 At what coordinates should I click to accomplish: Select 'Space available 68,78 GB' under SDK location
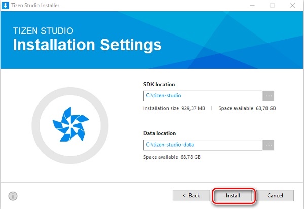pyautogui.click(x=247, y=108)
